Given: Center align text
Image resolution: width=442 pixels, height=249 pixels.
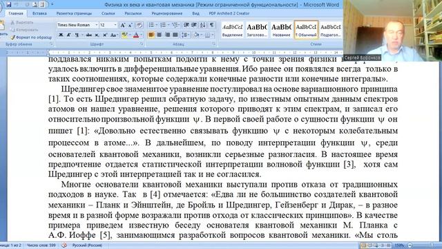Looking at the screenshot, I should pyautogui.click(x=160, y=35).
